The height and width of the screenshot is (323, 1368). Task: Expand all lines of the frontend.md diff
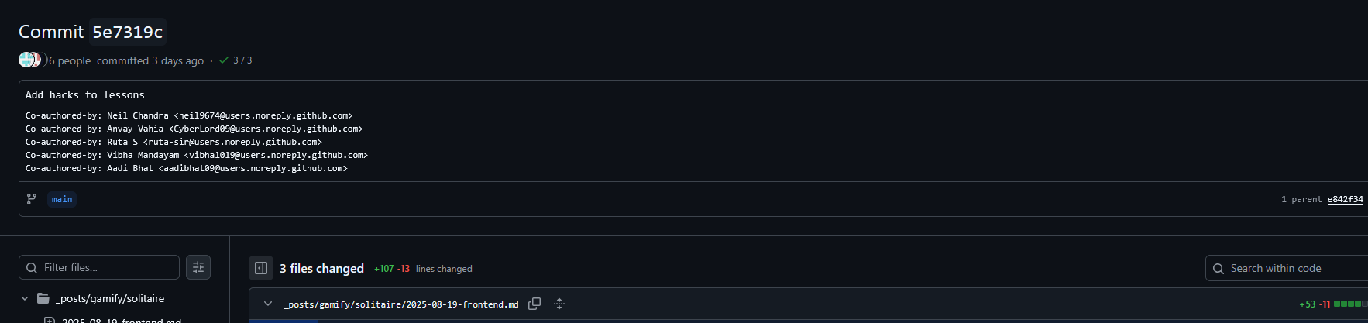559,304
